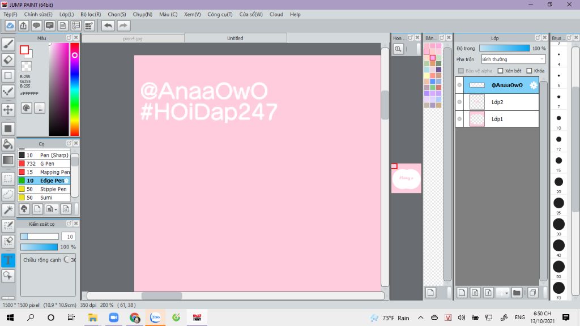Open the Lớp(L) menu

67,14
